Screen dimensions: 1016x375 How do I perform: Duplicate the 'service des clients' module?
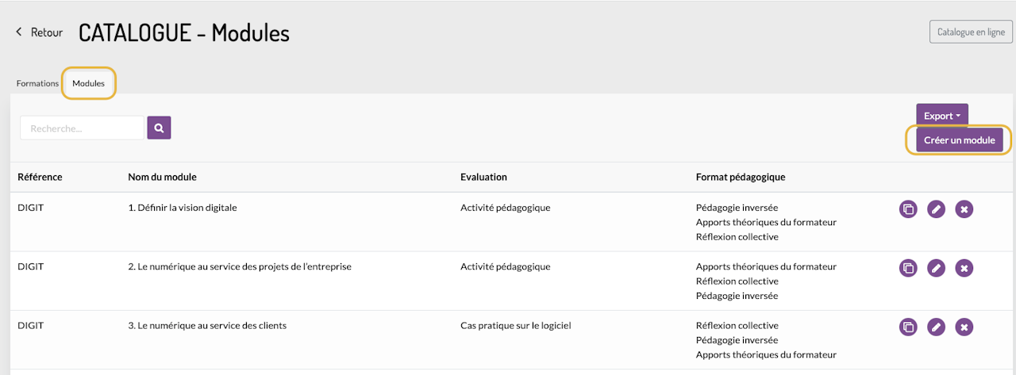click(908, 327)
